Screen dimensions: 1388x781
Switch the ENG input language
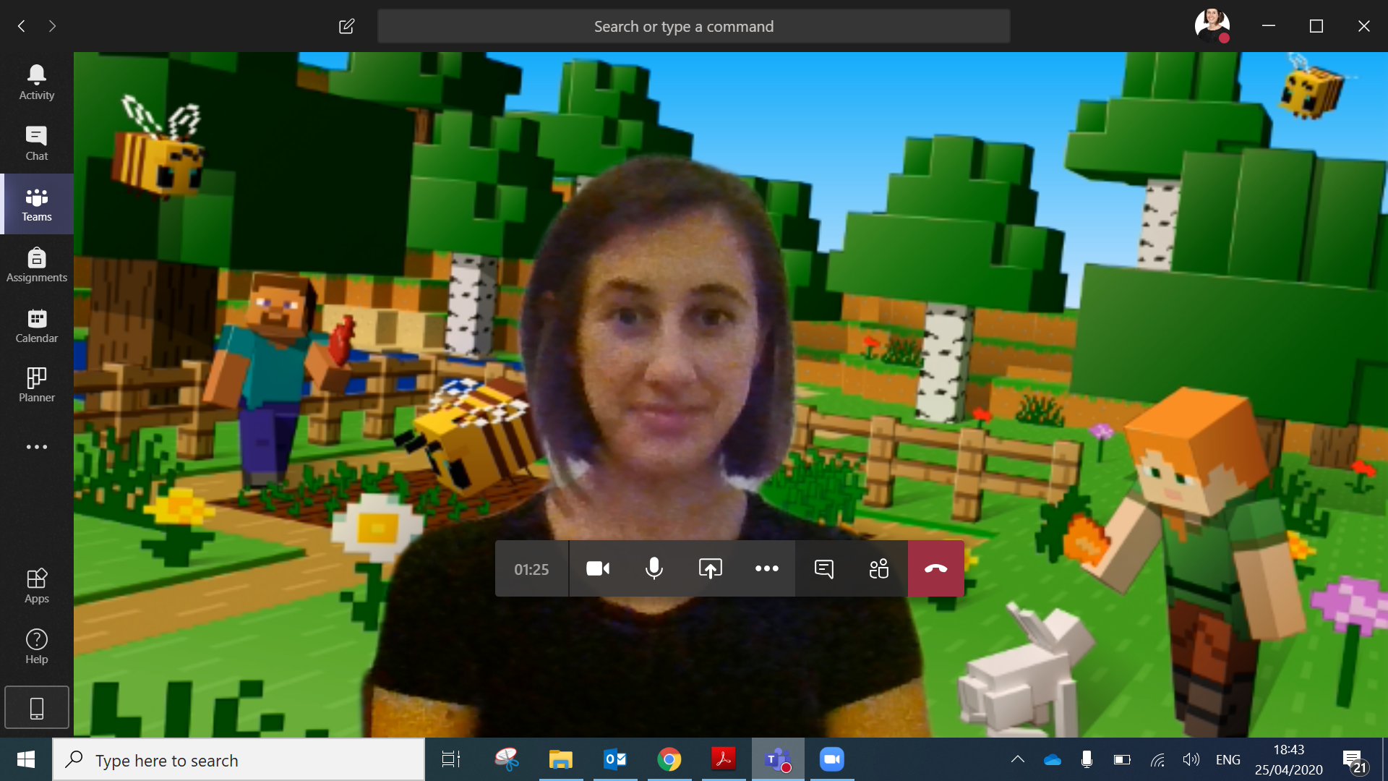[x=1228, y=759]
